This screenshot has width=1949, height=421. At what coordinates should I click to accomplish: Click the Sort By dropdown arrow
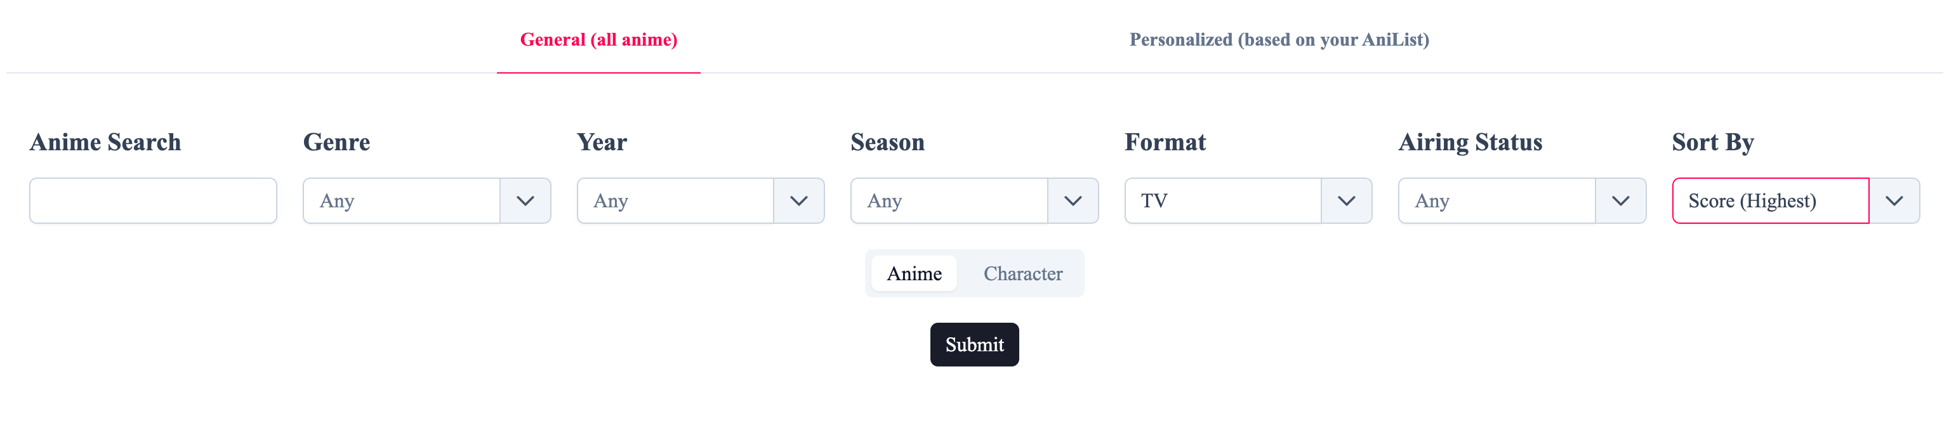1895,200
